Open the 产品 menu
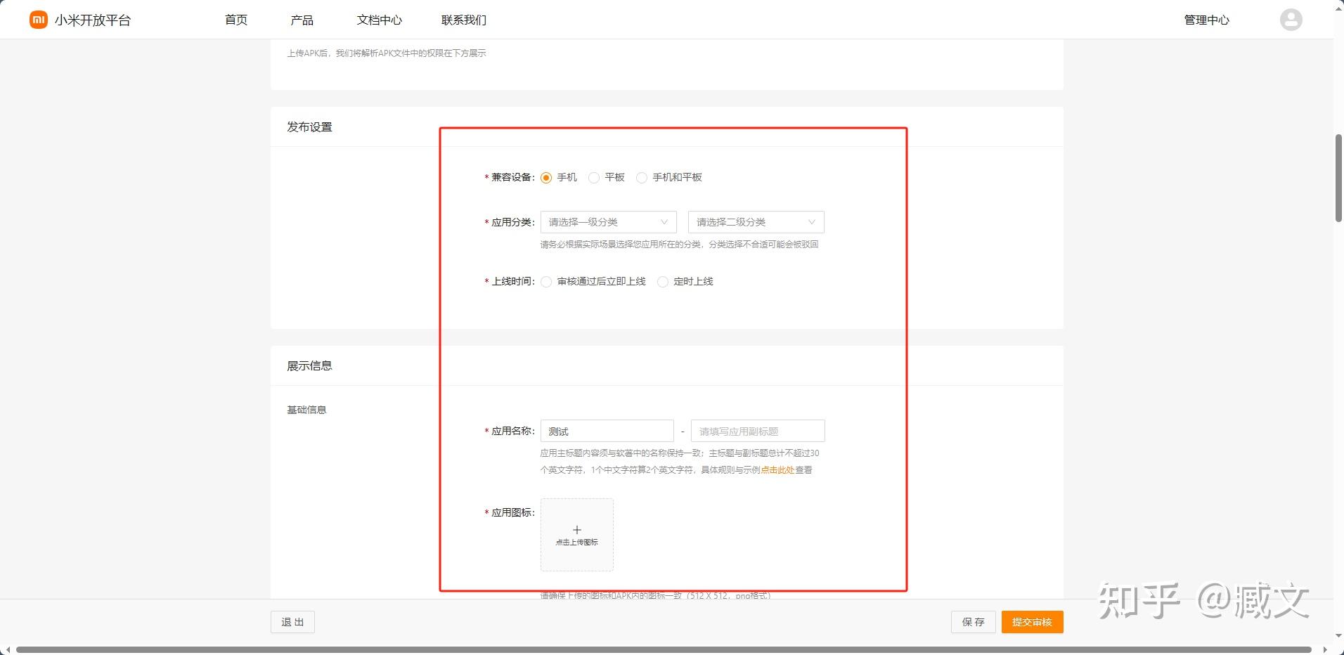Viewport: 1344px width, 655px height. [x=302, y=20]
